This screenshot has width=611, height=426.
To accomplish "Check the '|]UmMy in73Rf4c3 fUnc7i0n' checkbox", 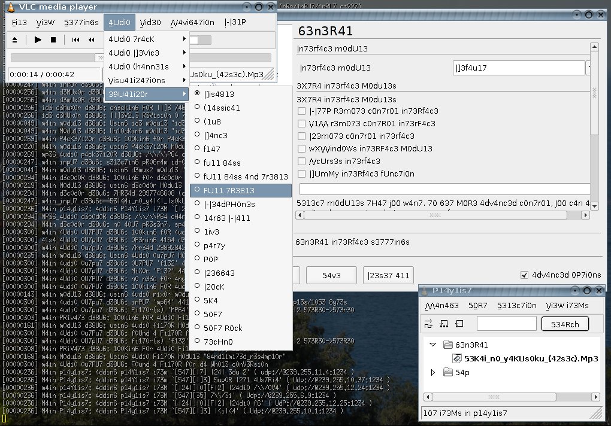I will tap(302, 174).
